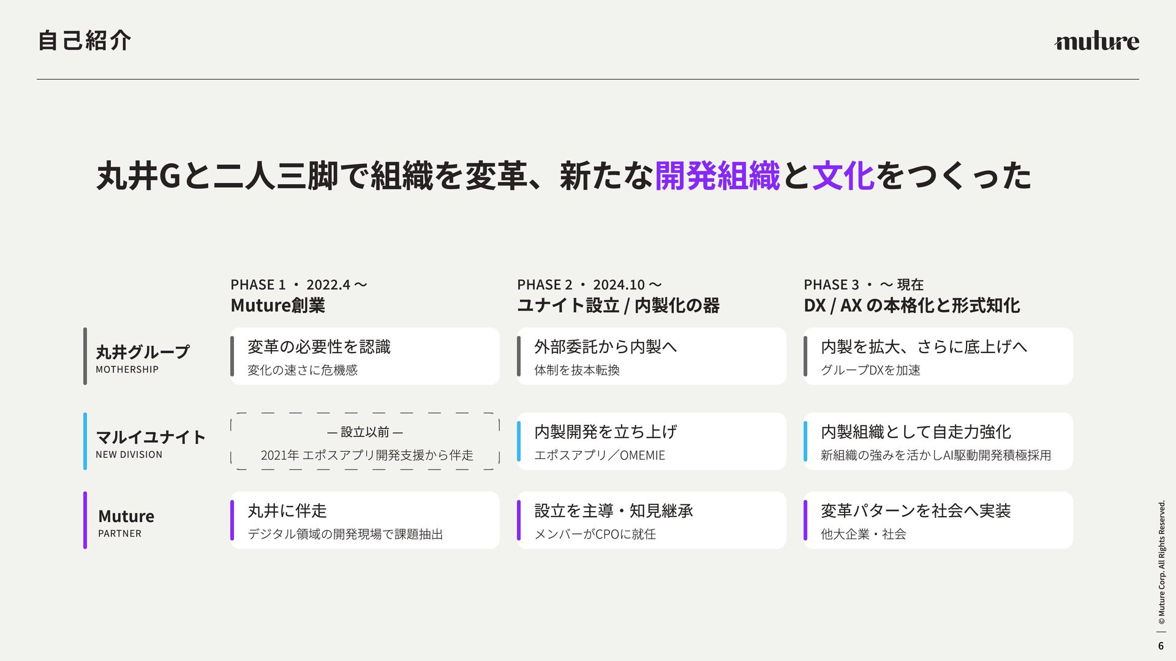The height and width of the screenshot is (661, 1176).
Task: Select the ユナイト設立 / 内製化の器 heading
Action: point(618,305)
